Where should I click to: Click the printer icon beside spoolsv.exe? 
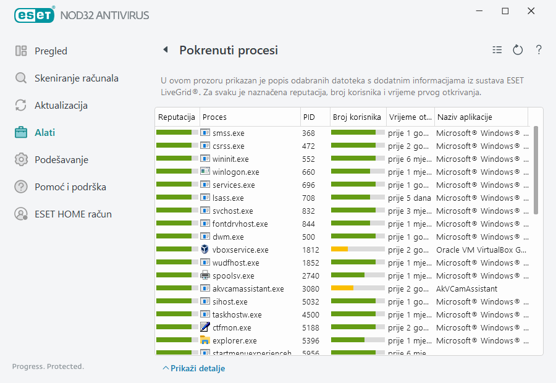[205, 276]
